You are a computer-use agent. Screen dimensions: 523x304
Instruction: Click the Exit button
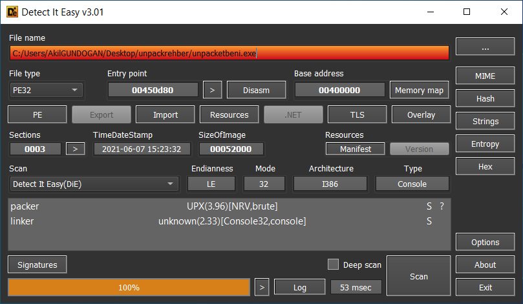[x=485, y=287]
